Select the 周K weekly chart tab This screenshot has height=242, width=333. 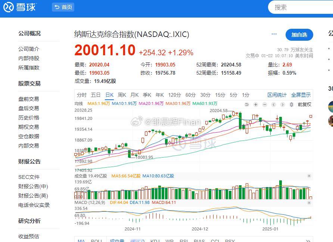click(x=122, y=95)
